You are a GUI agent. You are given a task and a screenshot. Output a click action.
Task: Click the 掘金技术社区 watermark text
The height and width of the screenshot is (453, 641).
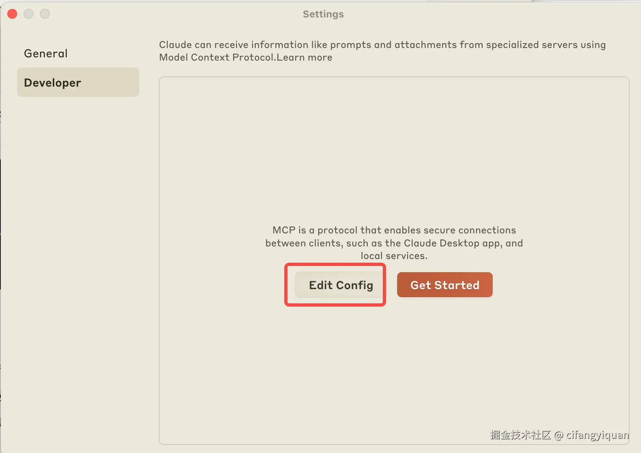(x=520, y=435)
